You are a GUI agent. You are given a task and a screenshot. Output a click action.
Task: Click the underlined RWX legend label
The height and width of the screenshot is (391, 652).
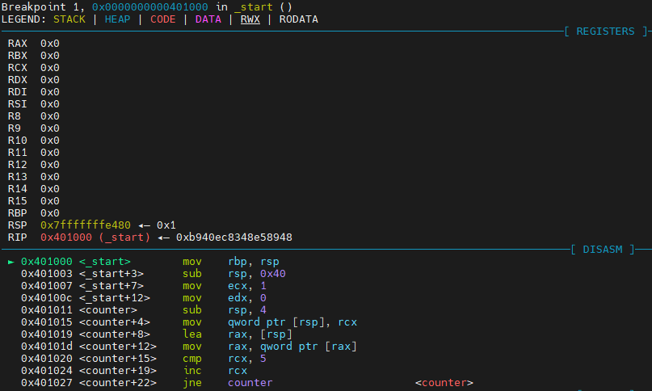pos(250,19)
